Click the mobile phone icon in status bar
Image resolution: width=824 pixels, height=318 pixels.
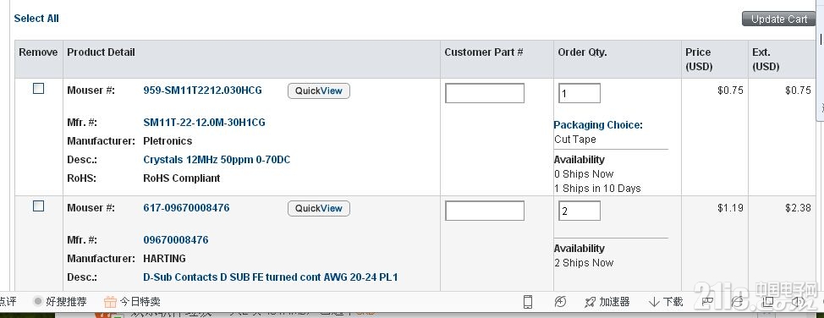[x=528, y=302]
